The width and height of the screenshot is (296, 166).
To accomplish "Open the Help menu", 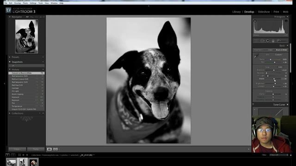I will (62, 3).
